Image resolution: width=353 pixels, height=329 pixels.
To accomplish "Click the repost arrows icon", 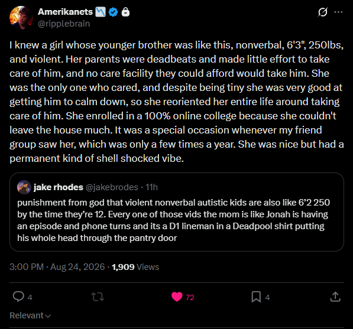I will click(98, 297).
